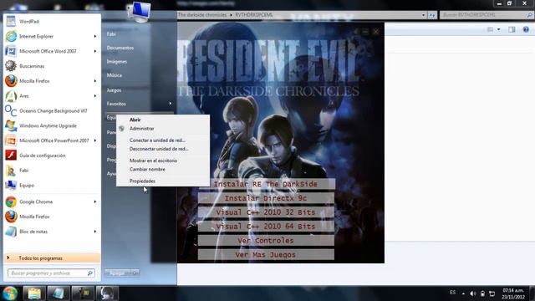Launch the Microsoft Office PowerPoint 2007 icon

point(11,140)
